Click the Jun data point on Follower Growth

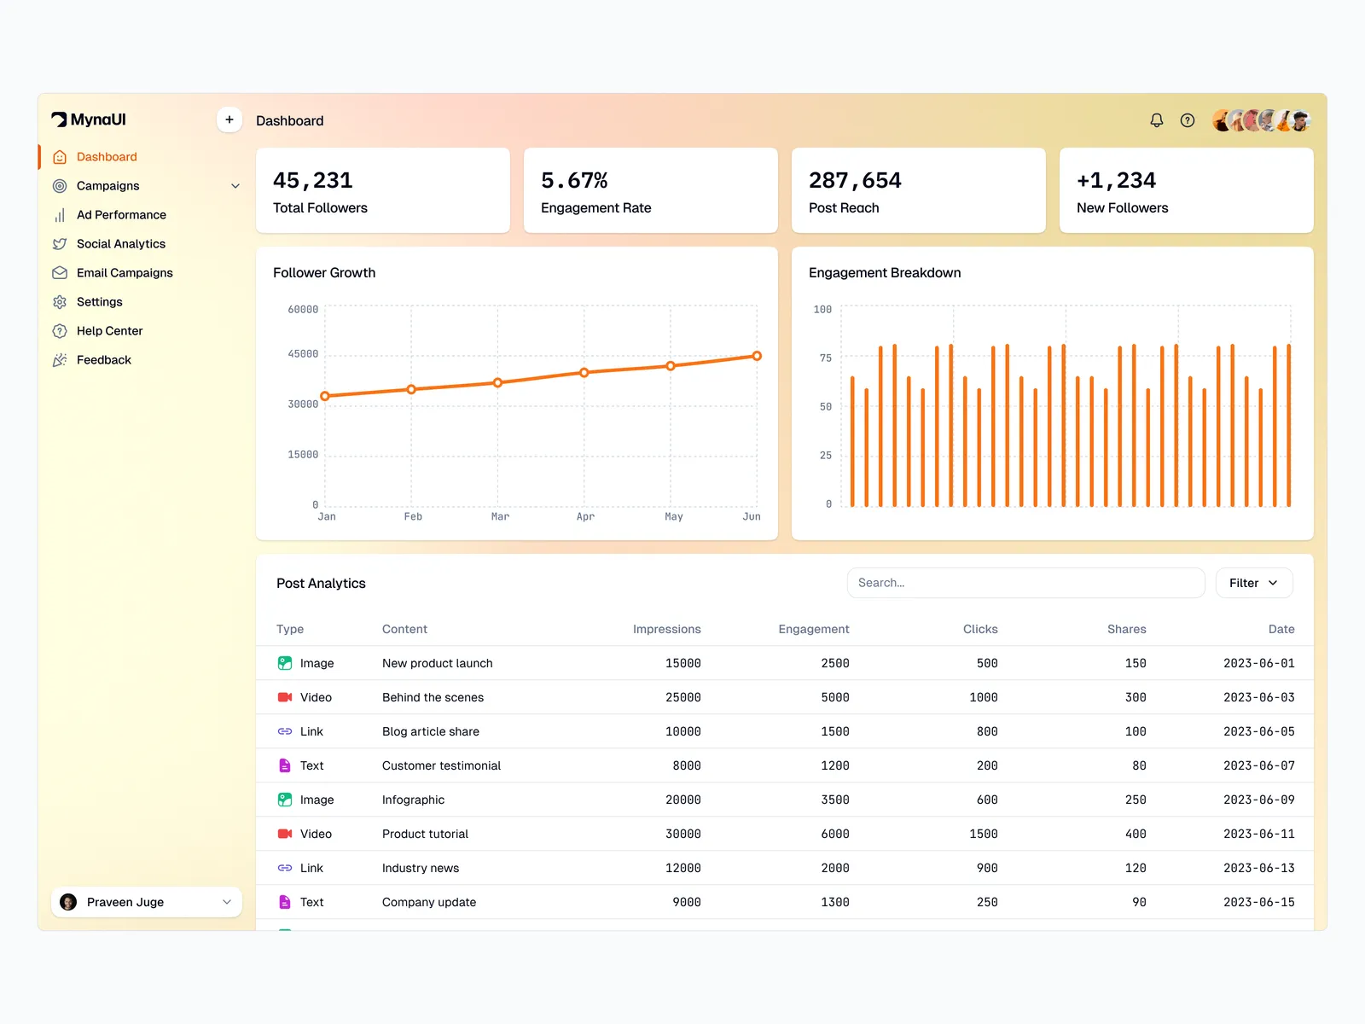[757, 356]
